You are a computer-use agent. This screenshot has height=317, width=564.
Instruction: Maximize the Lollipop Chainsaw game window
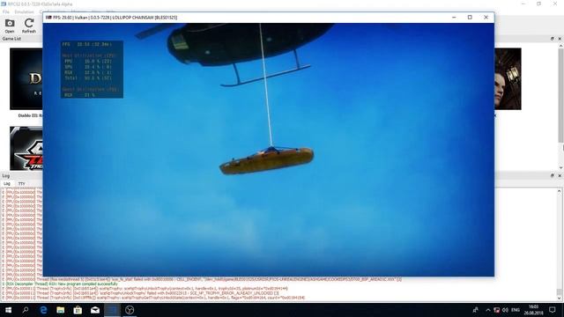point(470,18)
